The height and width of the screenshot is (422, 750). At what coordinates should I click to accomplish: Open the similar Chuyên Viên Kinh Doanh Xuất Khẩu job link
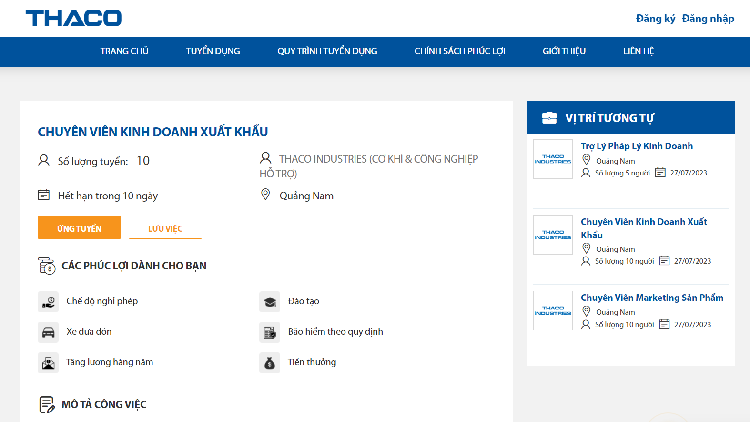644,228
